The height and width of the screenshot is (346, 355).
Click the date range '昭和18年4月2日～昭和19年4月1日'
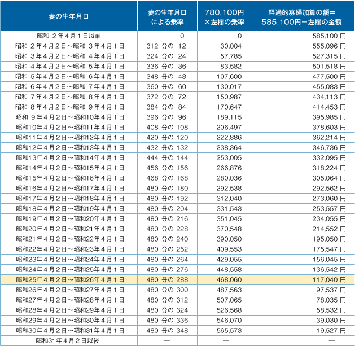70,209
